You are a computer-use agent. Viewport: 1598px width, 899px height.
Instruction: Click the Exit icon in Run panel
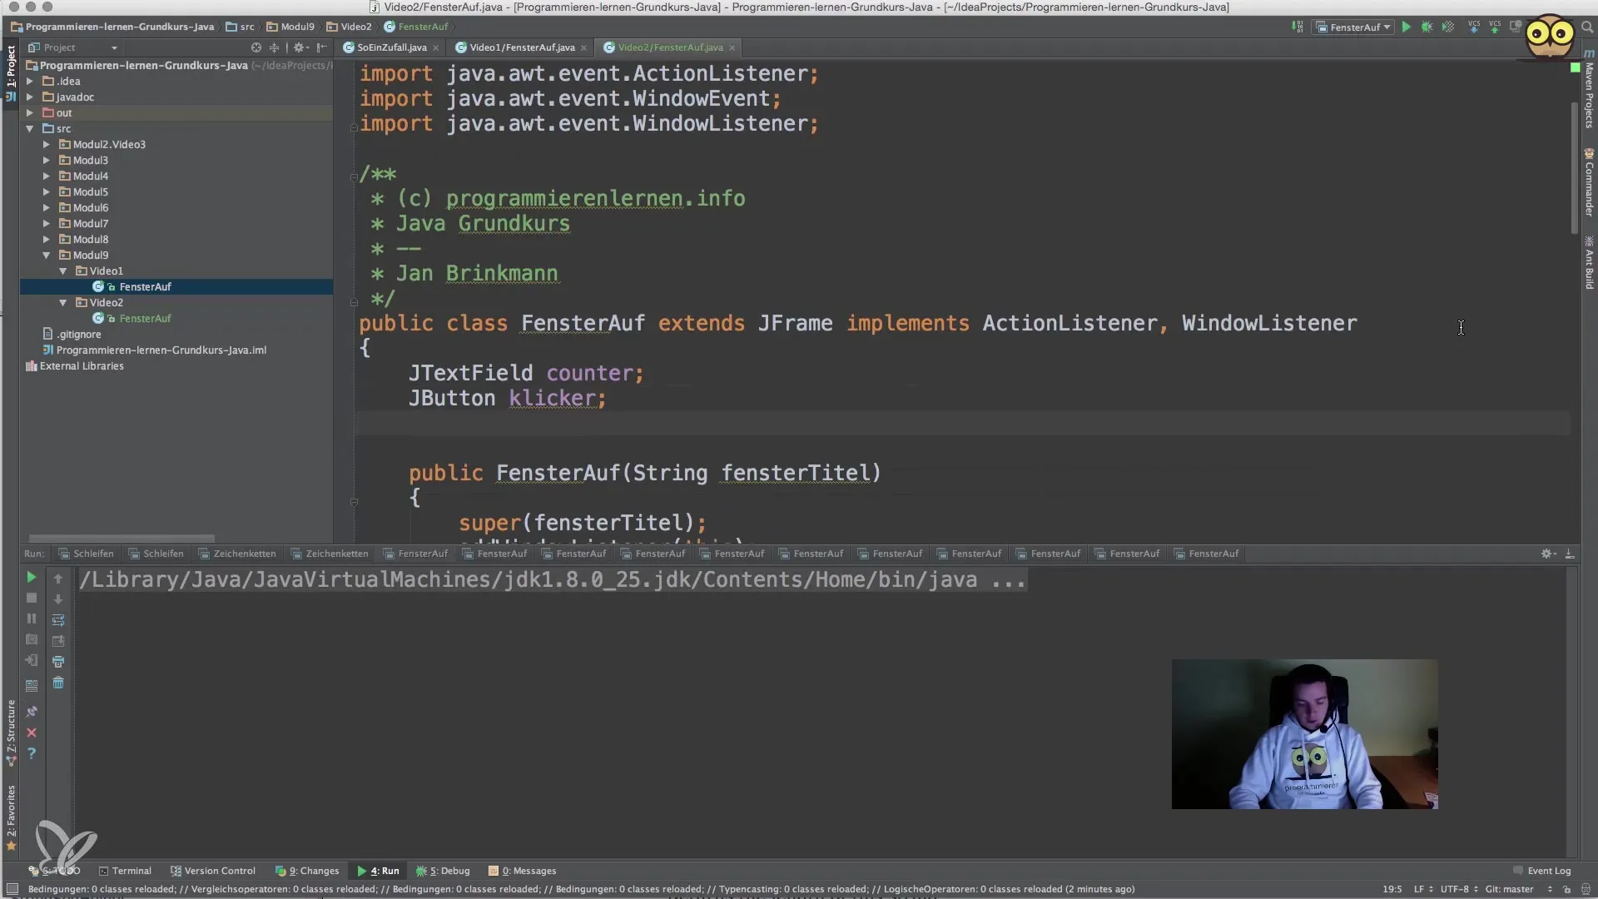[x=31, y=660]
